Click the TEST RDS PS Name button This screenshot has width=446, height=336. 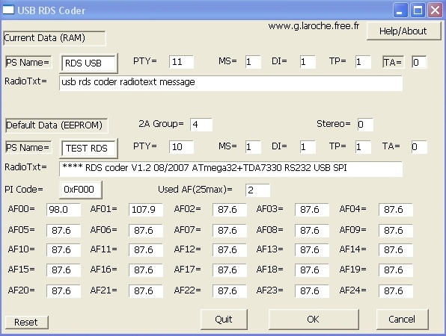point(89,148)
